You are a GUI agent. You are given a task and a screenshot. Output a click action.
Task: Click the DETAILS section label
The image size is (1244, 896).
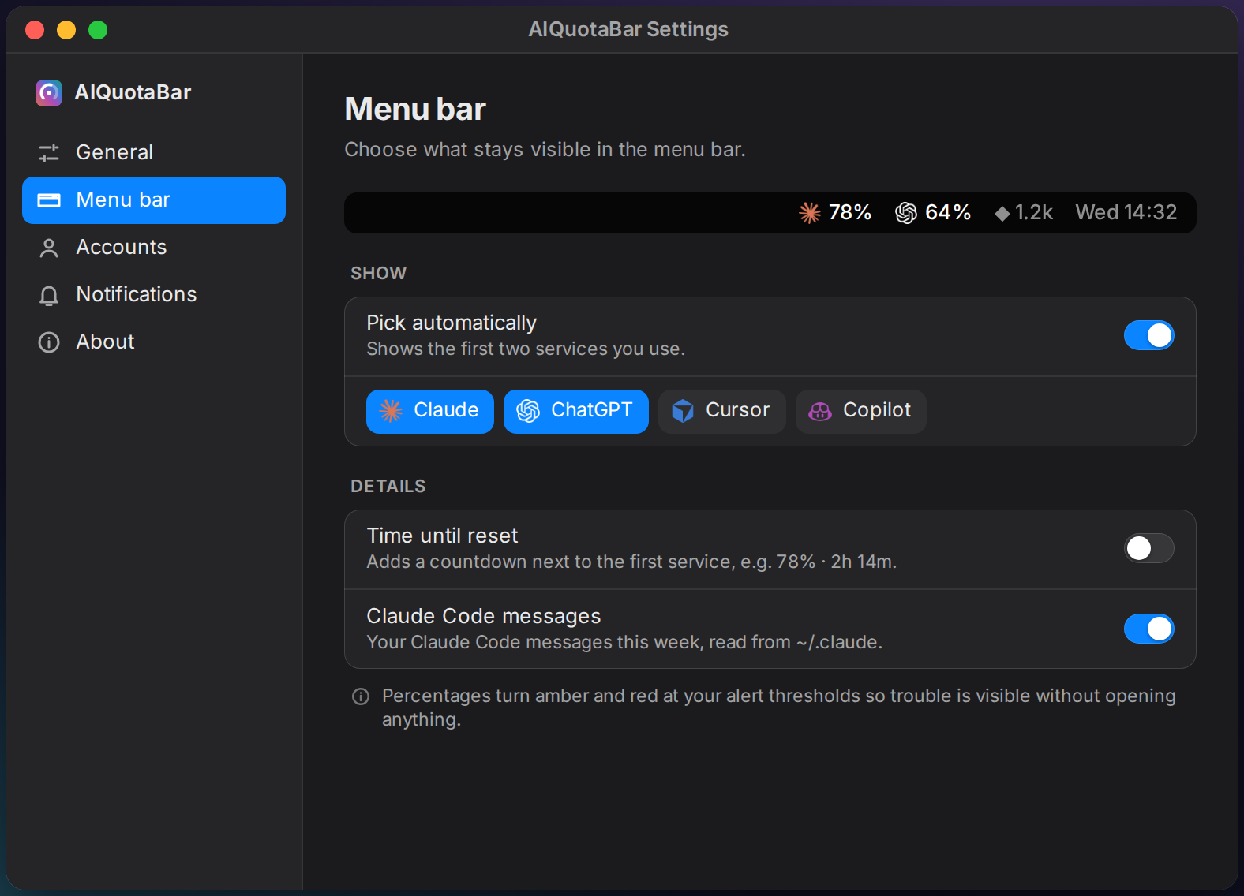tap(388, 487)
